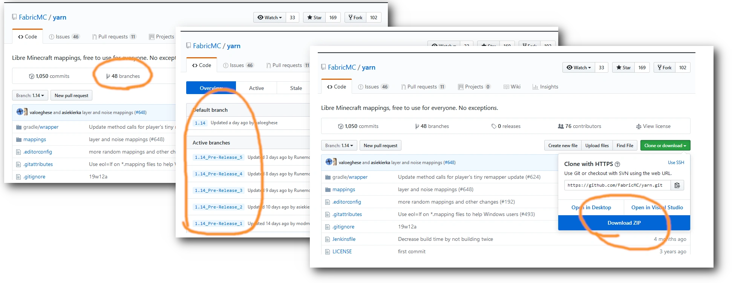
Task: Open the Pull requests tab in the front window
Action: [x=423, y=87]
